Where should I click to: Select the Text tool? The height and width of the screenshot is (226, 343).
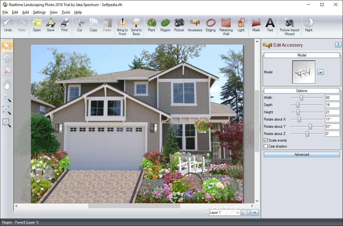(270, 25)
